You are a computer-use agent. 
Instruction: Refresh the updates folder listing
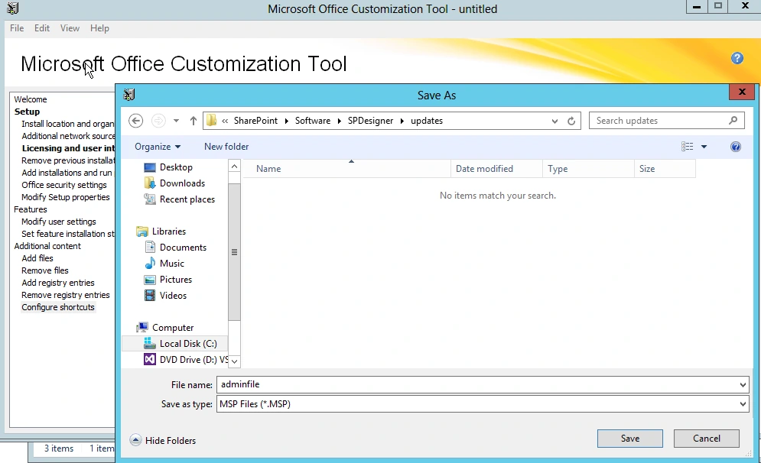coord(571,121)
